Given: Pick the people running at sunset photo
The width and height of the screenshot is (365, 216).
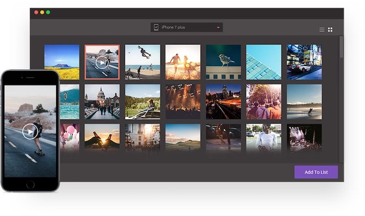Looking at the screenshot, I should [182, 62].
